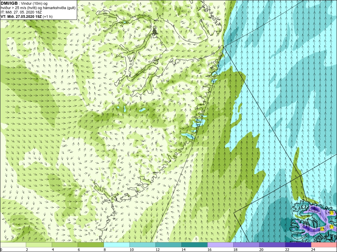
Task: Click the legend scale number 12
Action: pyautogui.click(x=157, y=250)
